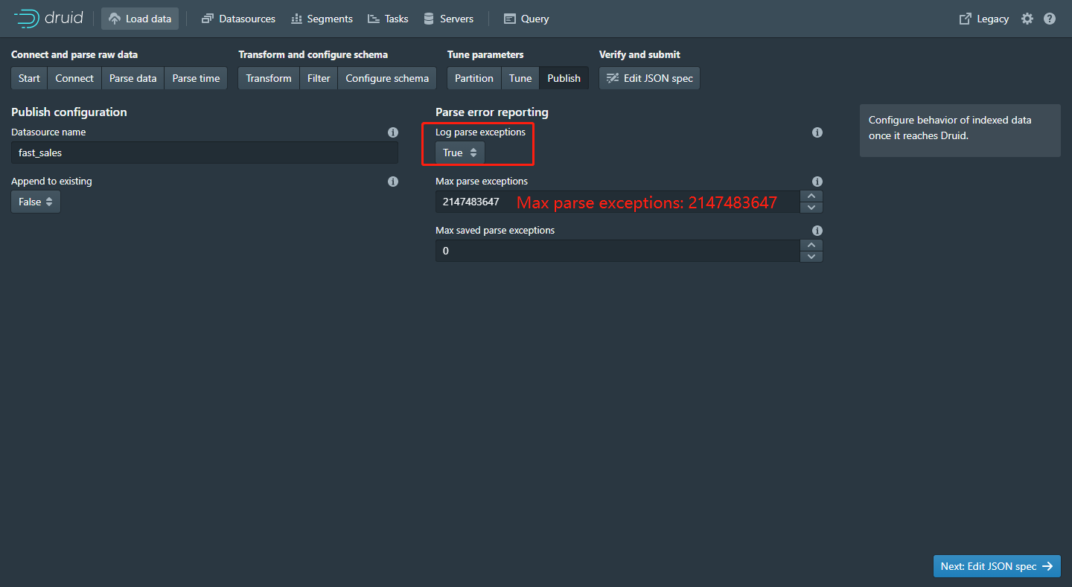This screenshot has width=1072, height=587.
Task: Show info for Max saved parse exceptions
Action: 817,231
